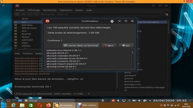Select akonadi-calendar-20.04.0-1 entry
Image resolution: width=193 pixels, height=108 pixels.
point(63,56)
